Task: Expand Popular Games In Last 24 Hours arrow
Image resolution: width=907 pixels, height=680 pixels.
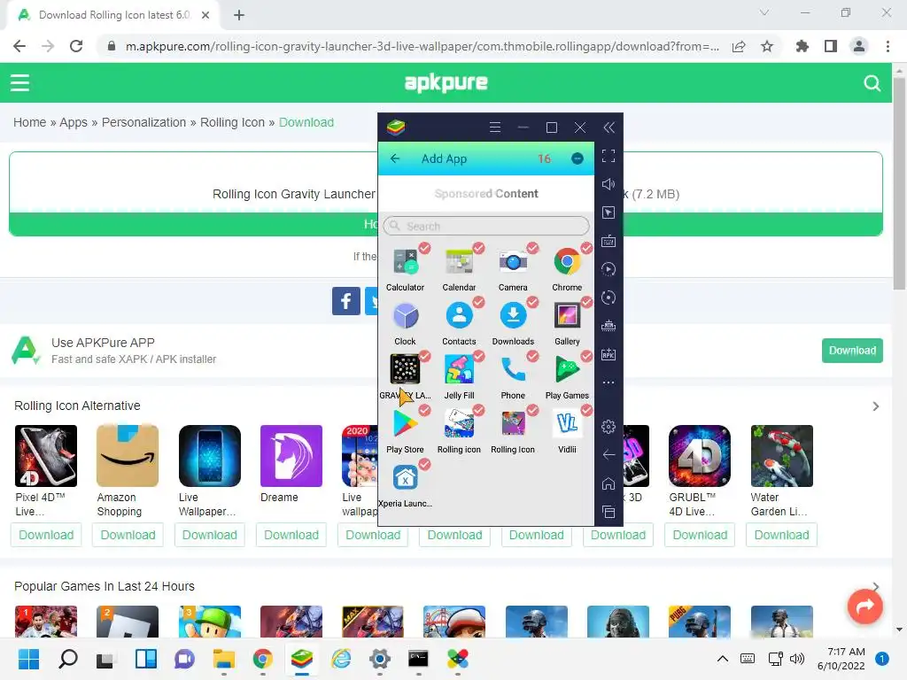Action: (876, 586)
